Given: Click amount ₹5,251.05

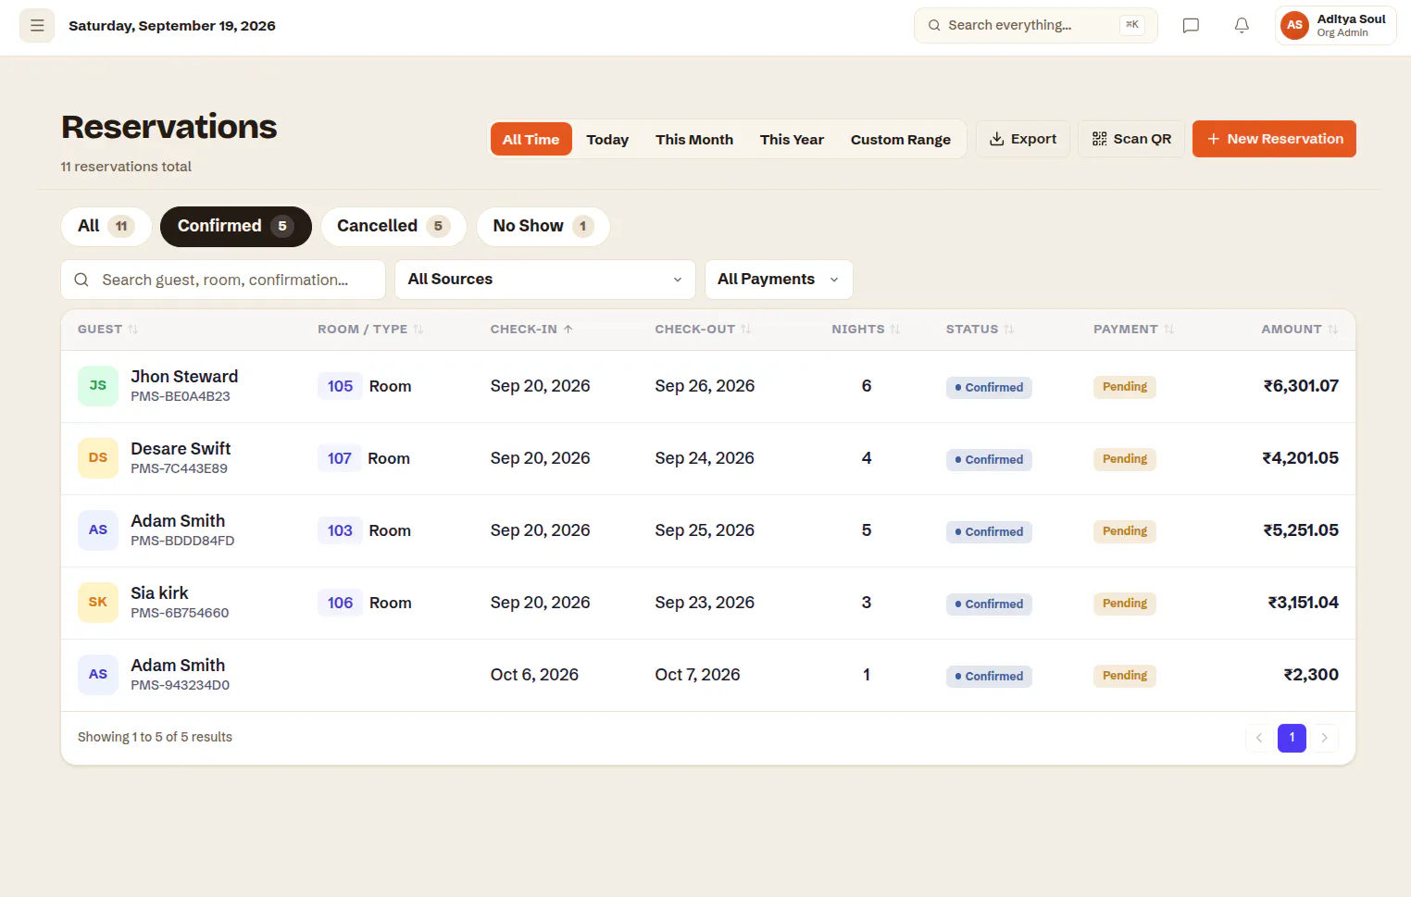Looking at the screenshot, I should pos(1301,530).
